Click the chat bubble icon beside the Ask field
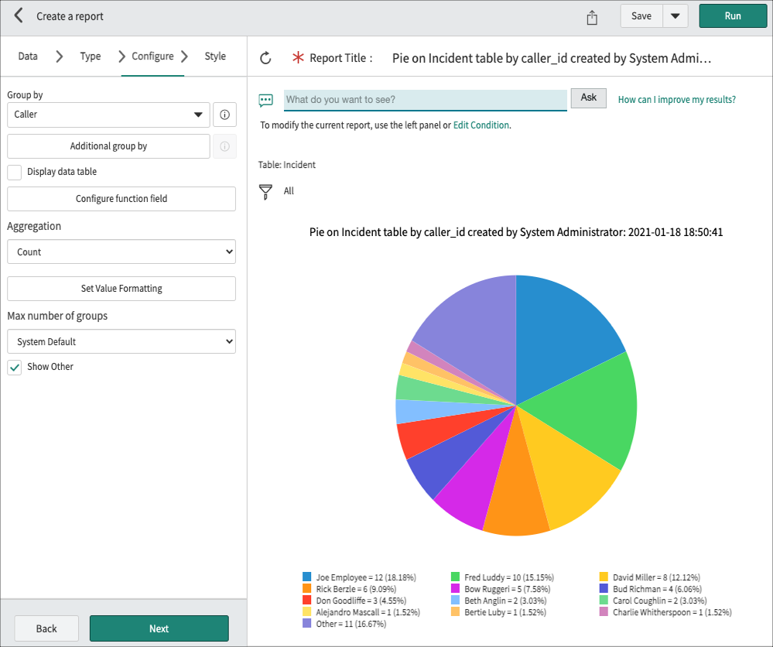Viewport: 773px width, 647px height. tap(265, 100)
